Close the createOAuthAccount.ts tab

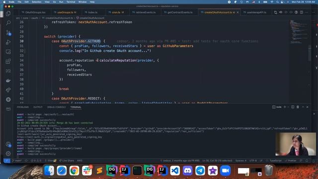(238, 12)
